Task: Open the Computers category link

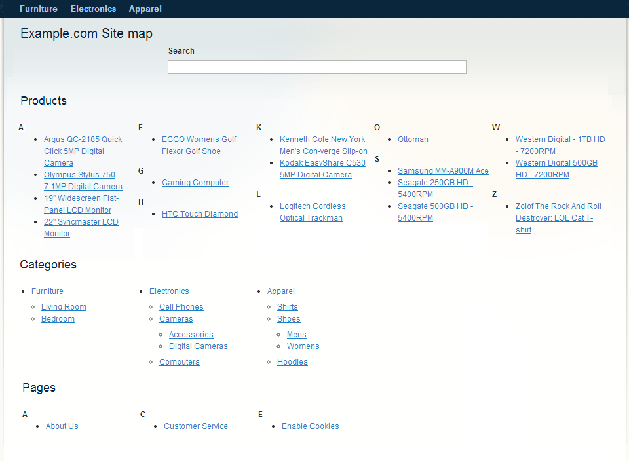Action: [180, 362]
